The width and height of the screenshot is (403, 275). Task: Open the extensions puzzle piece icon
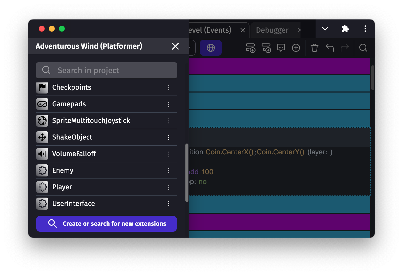(345, 29)
